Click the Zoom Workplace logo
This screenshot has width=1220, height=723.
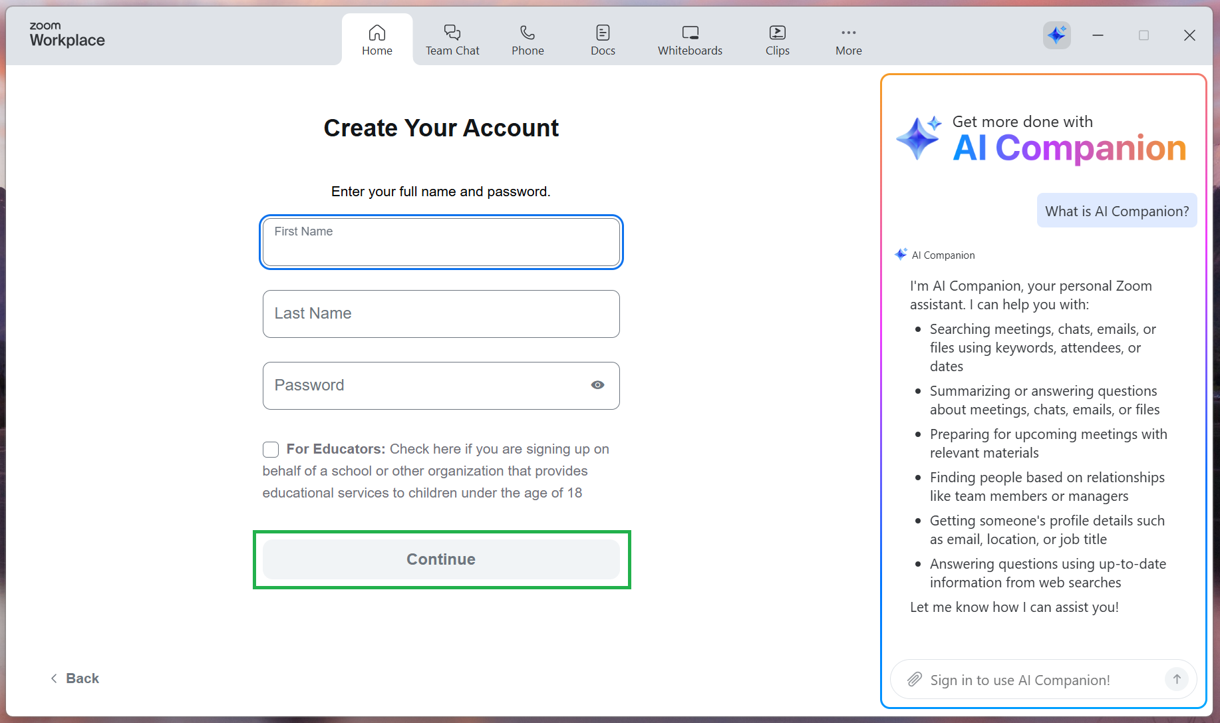pyautogui.click(x=67, y=35)
